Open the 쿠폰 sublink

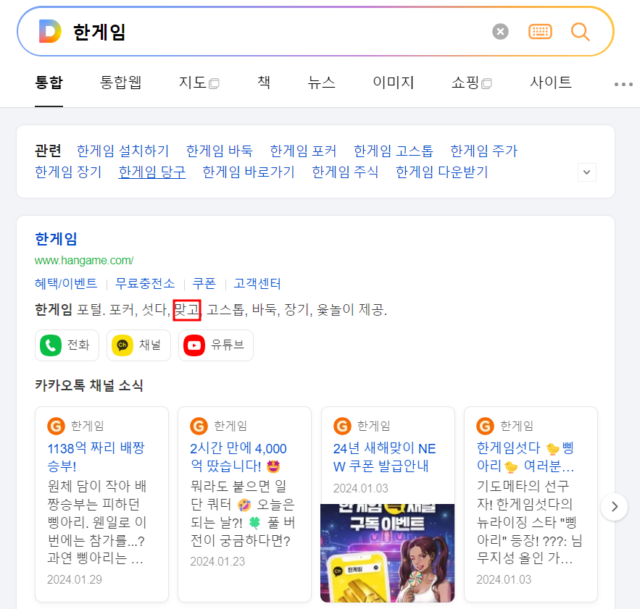(x=204, y=283)
